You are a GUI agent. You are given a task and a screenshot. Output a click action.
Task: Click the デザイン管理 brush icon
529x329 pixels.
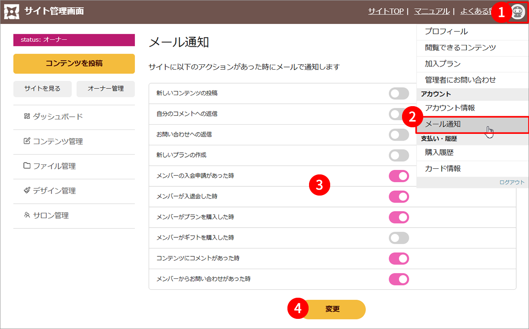(x=27, y=190)
